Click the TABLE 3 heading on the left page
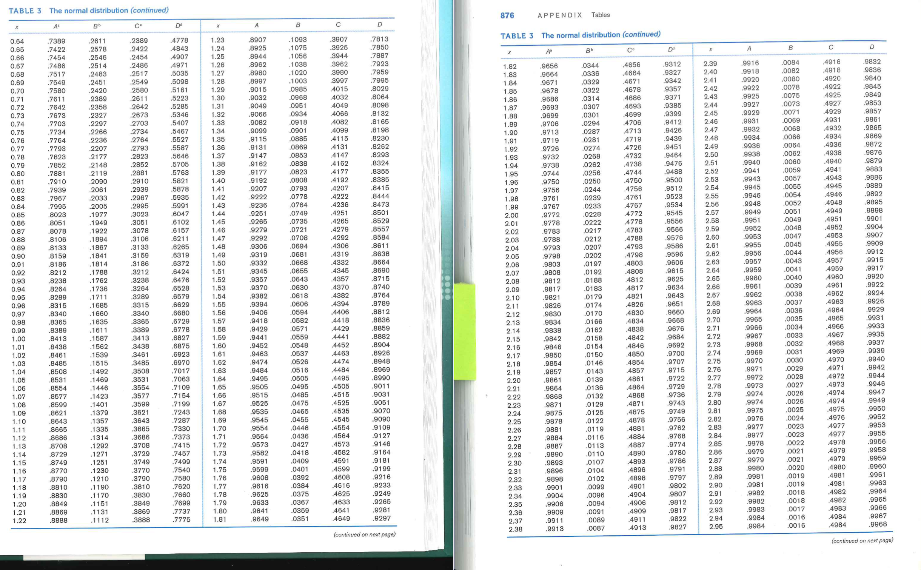 (25, 11)
